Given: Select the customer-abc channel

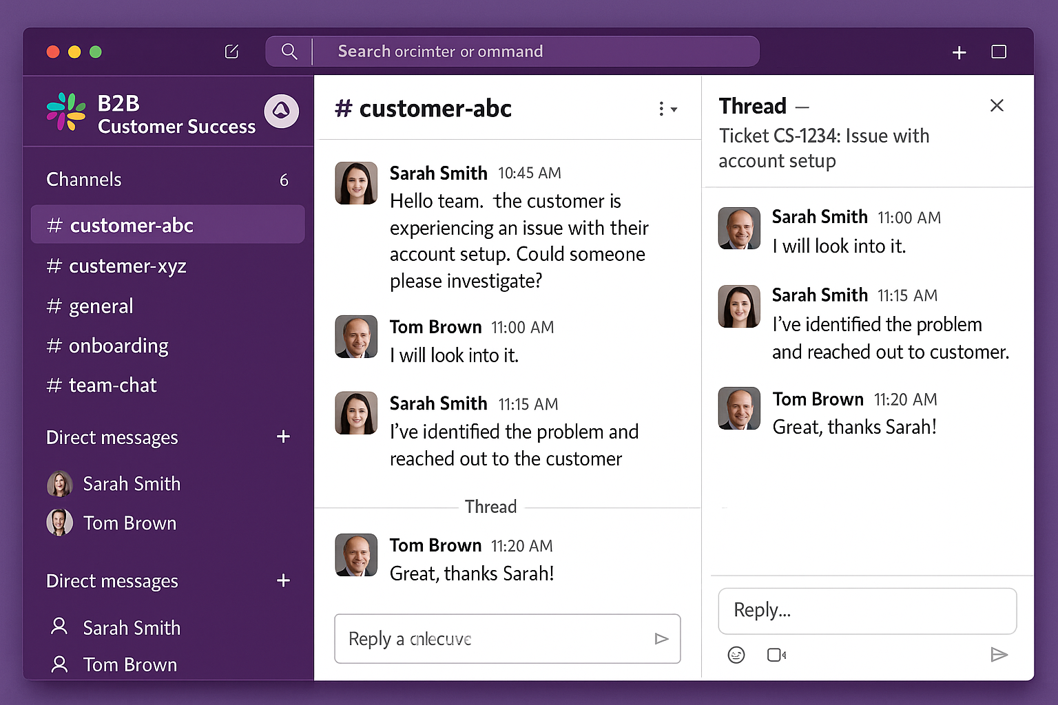Looking at the screenshot, I should click(167, 224).
